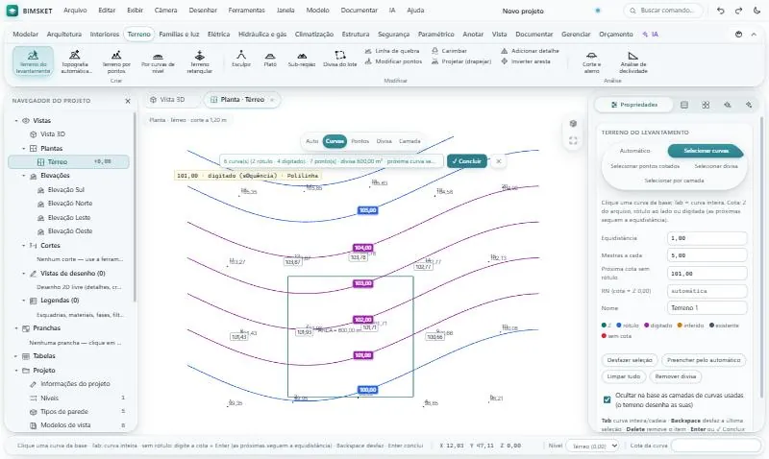This screenshot has width=769, height=459.
Task: Collapse the Vistas tree node
Action: 16,120
